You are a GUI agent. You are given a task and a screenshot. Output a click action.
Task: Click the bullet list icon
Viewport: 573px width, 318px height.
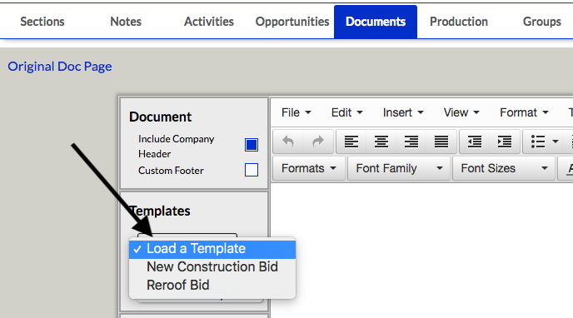coord(538,142)
